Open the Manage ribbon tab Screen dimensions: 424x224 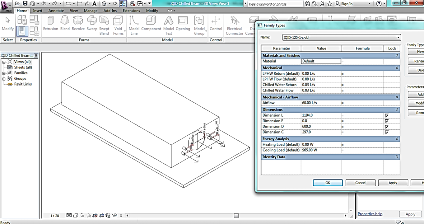click(91, 10)
